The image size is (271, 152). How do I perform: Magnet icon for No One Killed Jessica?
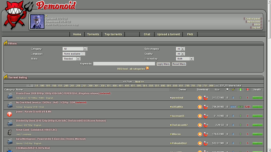point(206,107)
